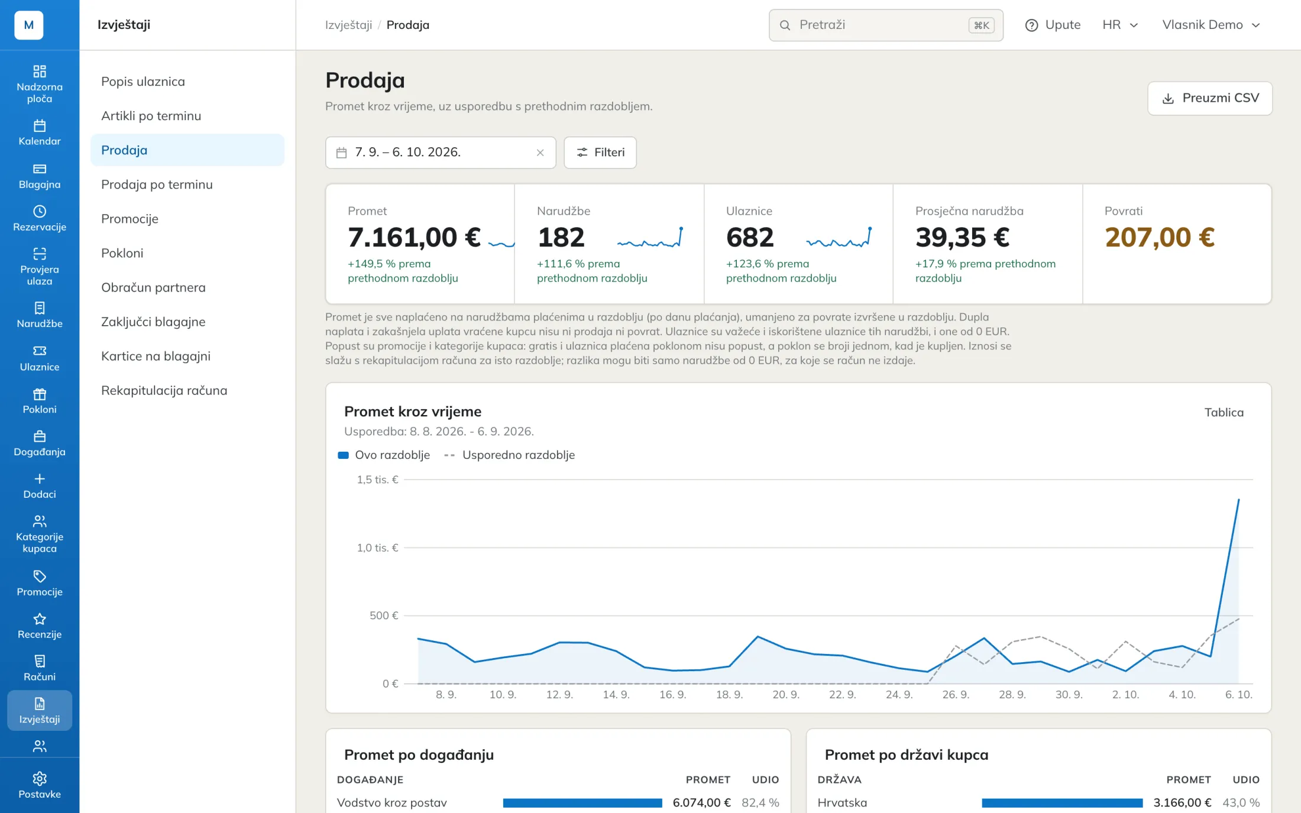Open the date range picker 7. 9. – 6. 10. 2026.
The height and width of the screenshot is (813, 1301).
(441, 153)
